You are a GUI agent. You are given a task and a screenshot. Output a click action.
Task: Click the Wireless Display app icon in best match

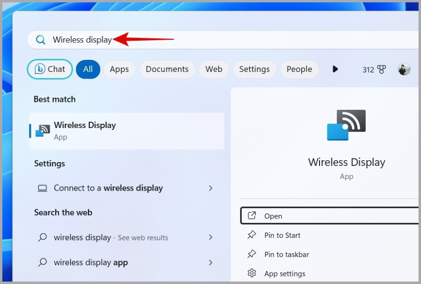tap(43, 131)
